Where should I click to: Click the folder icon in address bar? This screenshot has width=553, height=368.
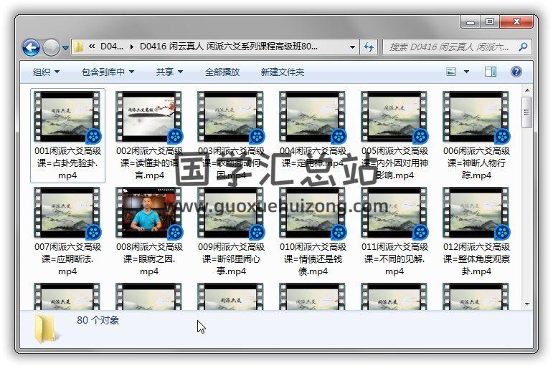[x=79, y=47]
